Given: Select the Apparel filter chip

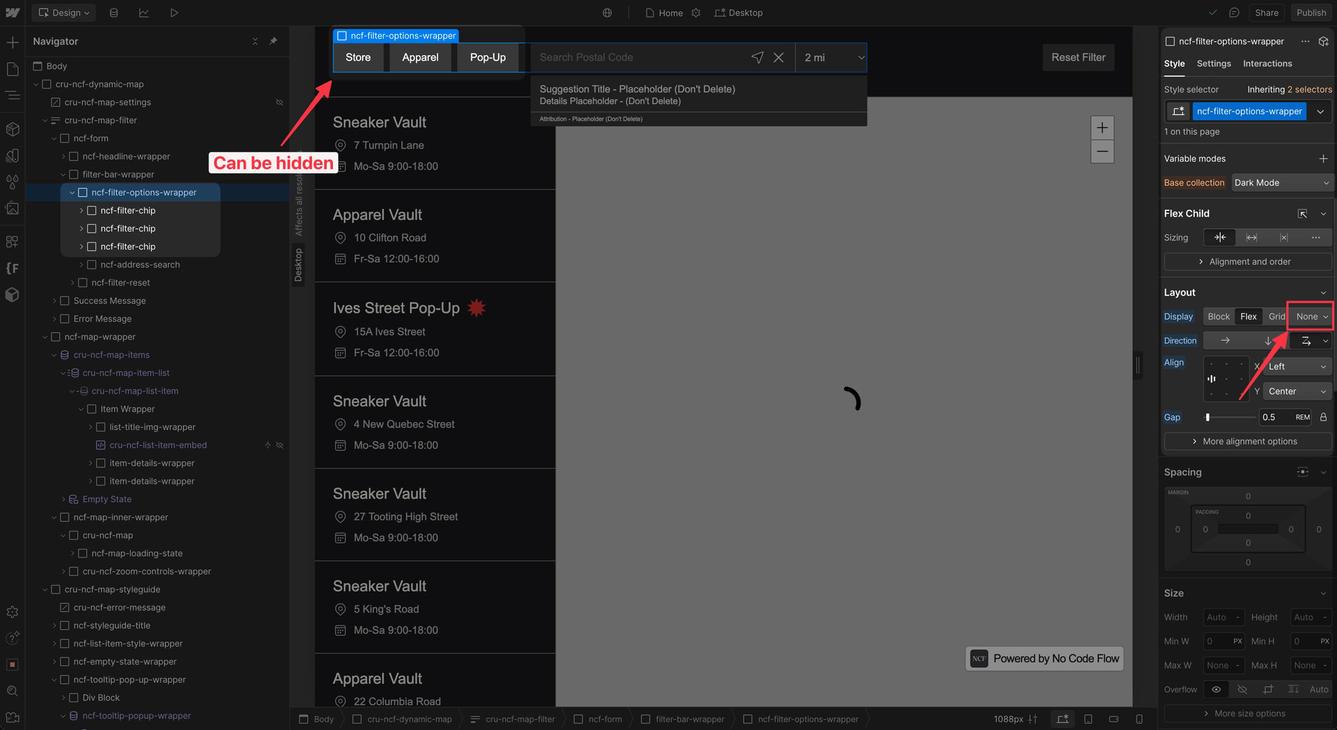Looking at the screenshot, I should (420, 57).
